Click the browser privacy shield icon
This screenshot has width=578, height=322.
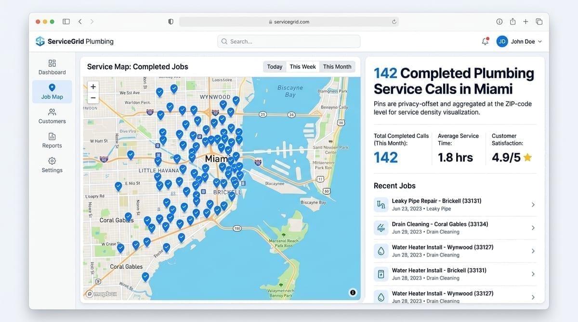pos(171,21)
